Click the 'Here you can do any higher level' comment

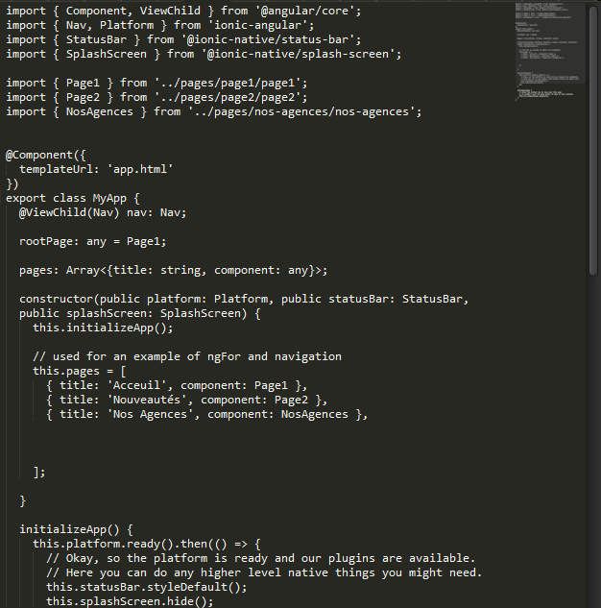click(264, 572)
